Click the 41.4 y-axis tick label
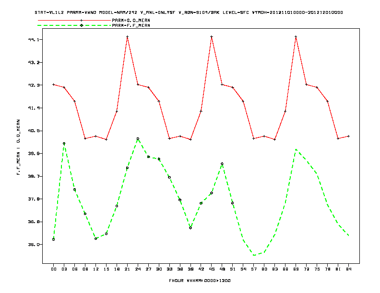The width and height of the screenshot is (380, 293). 34,108
